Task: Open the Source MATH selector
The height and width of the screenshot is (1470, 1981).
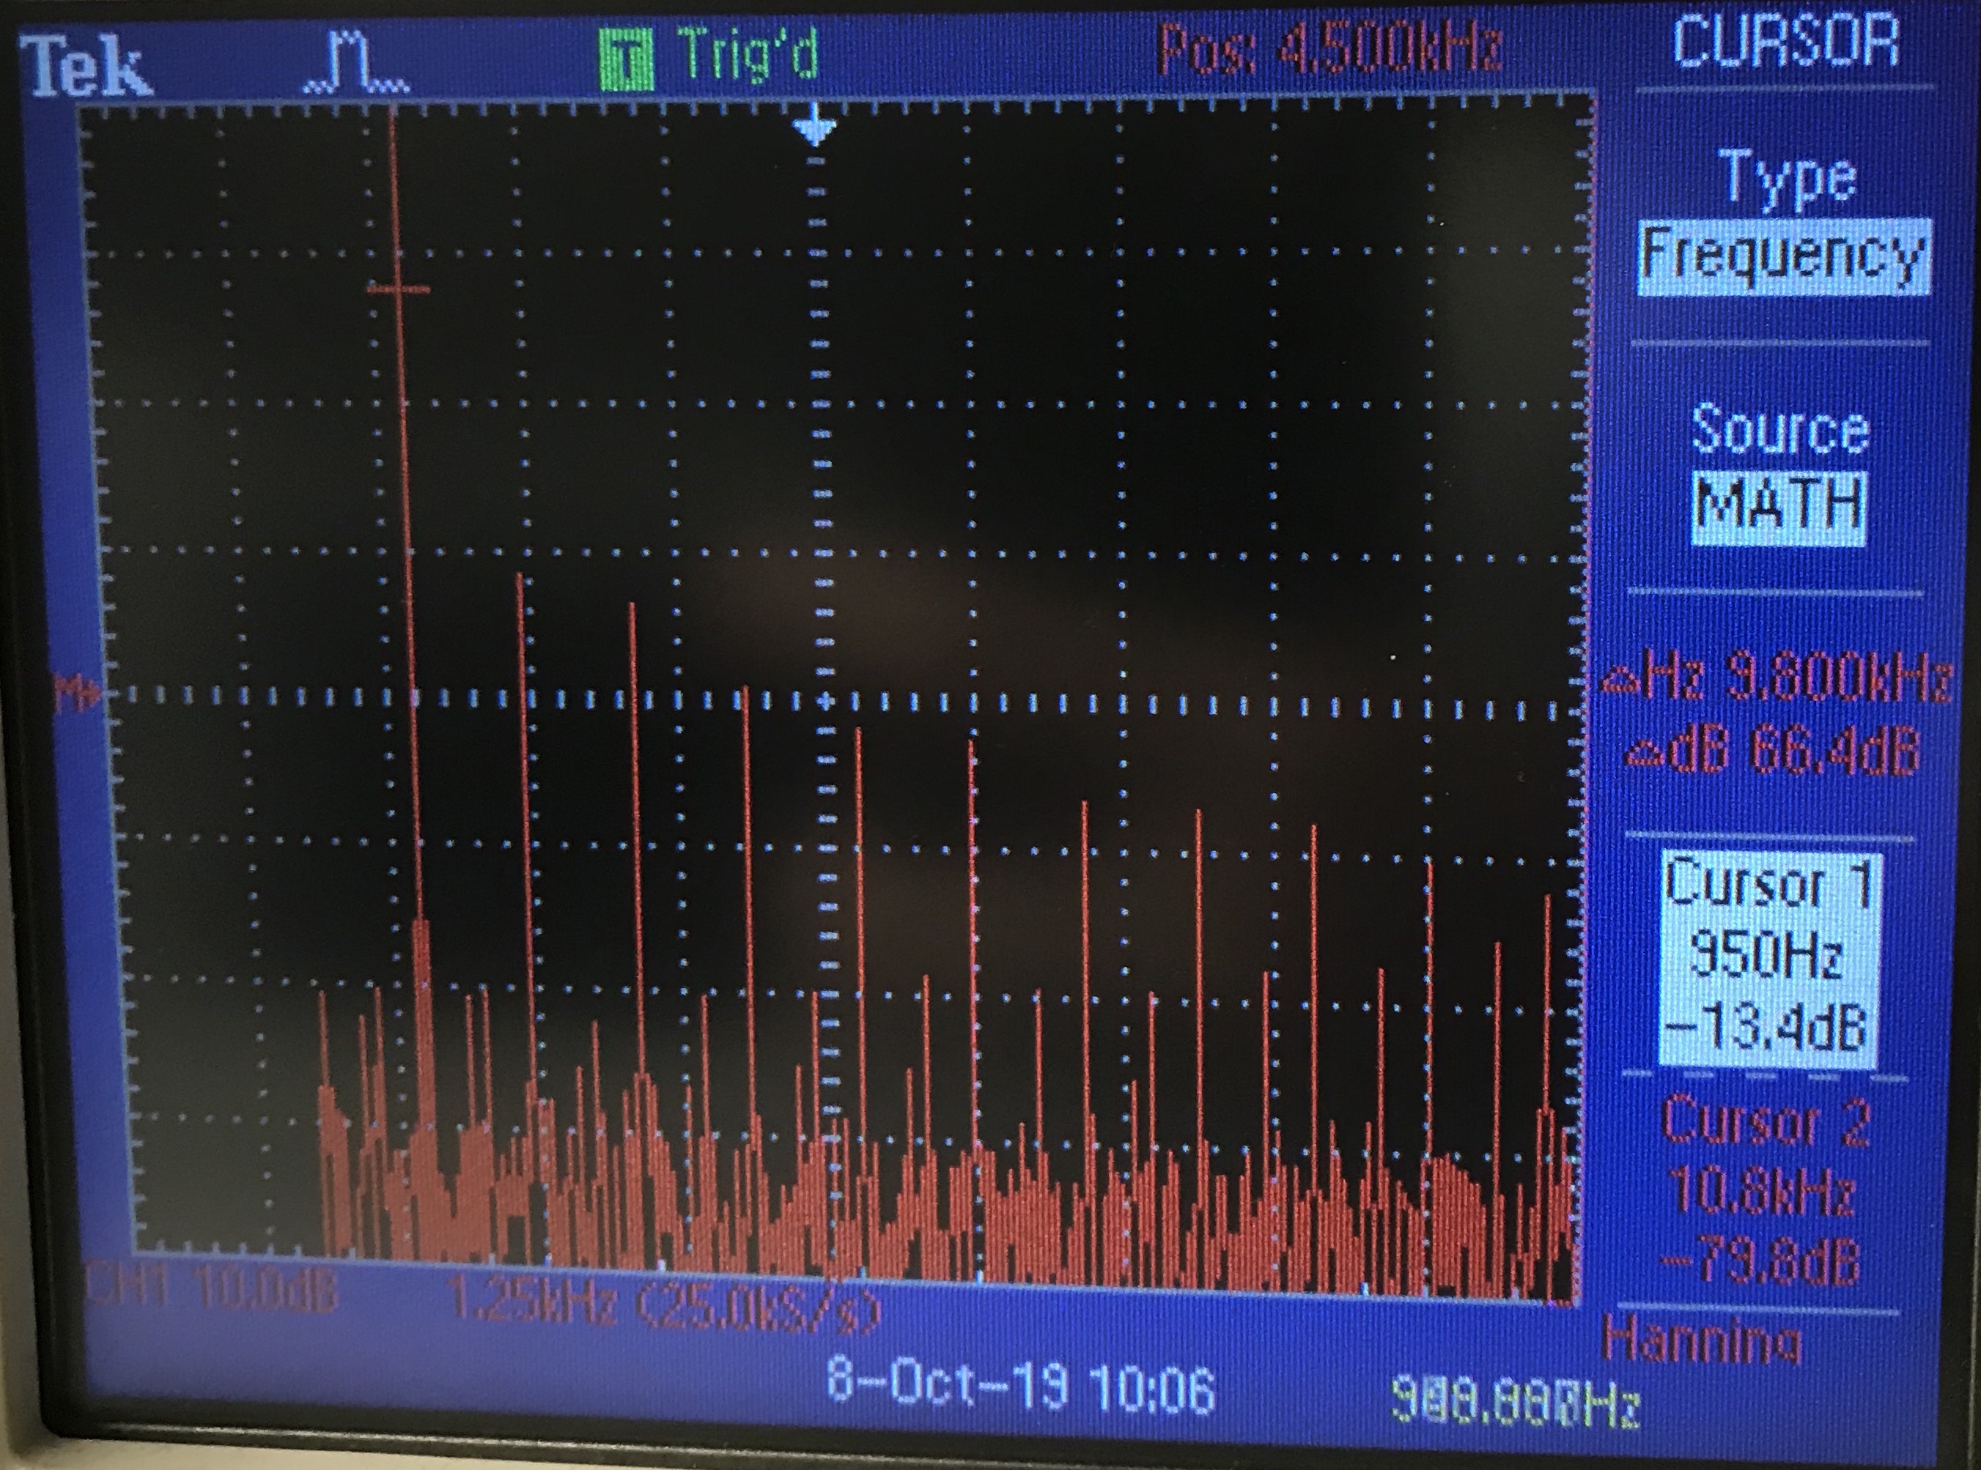Action: [1779, 507]
